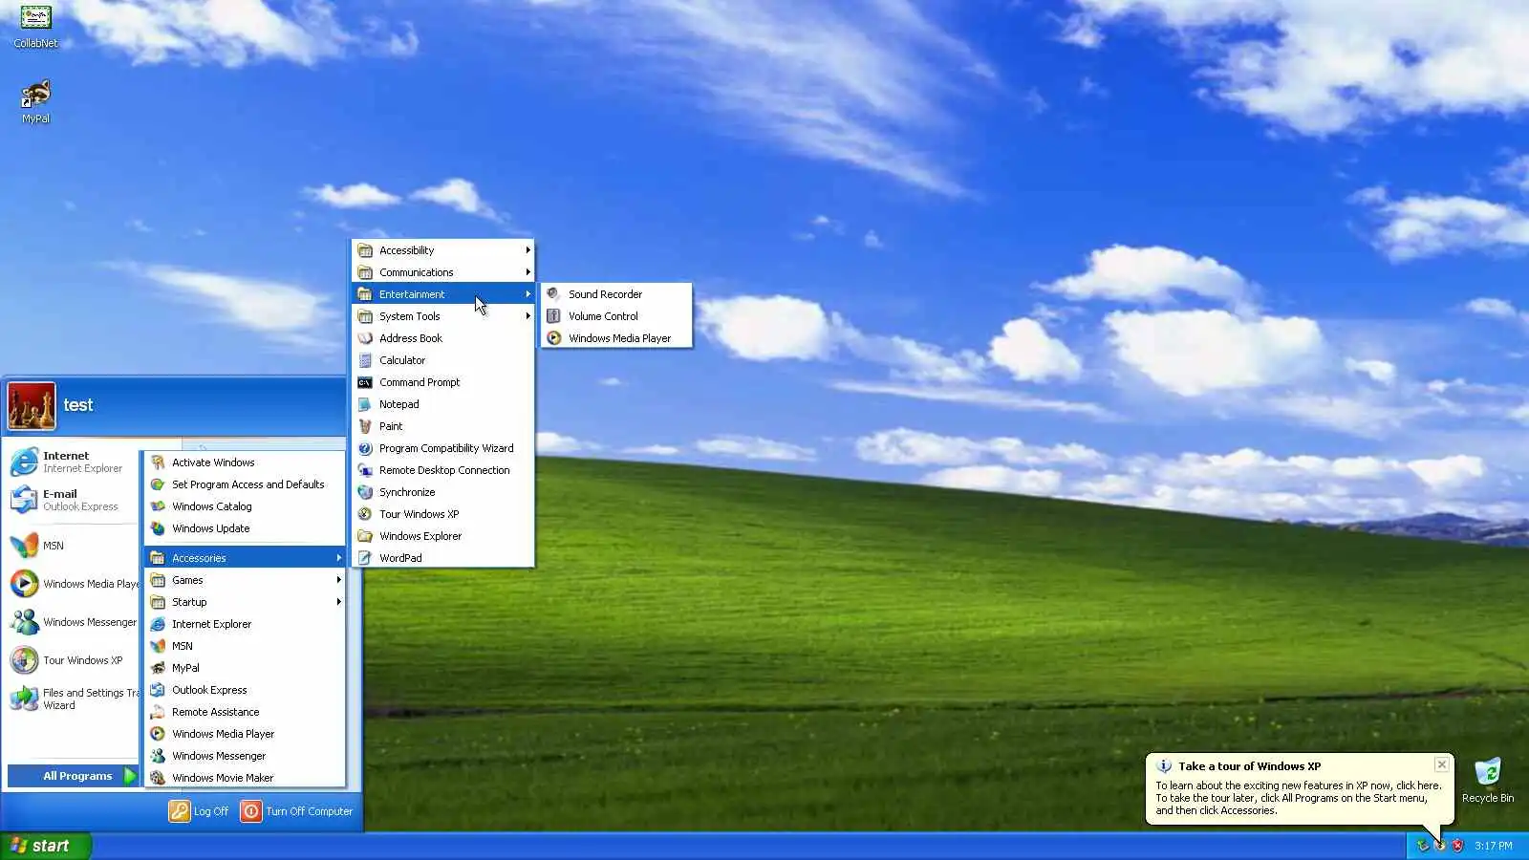1529x860 pixels.
Task: Launch Calculator from the Accessories menu
Action: point(443,360)
